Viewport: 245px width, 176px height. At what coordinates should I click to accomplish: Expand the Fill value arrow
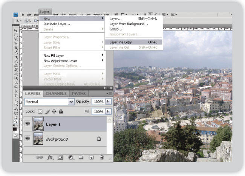tap(108, 112)
